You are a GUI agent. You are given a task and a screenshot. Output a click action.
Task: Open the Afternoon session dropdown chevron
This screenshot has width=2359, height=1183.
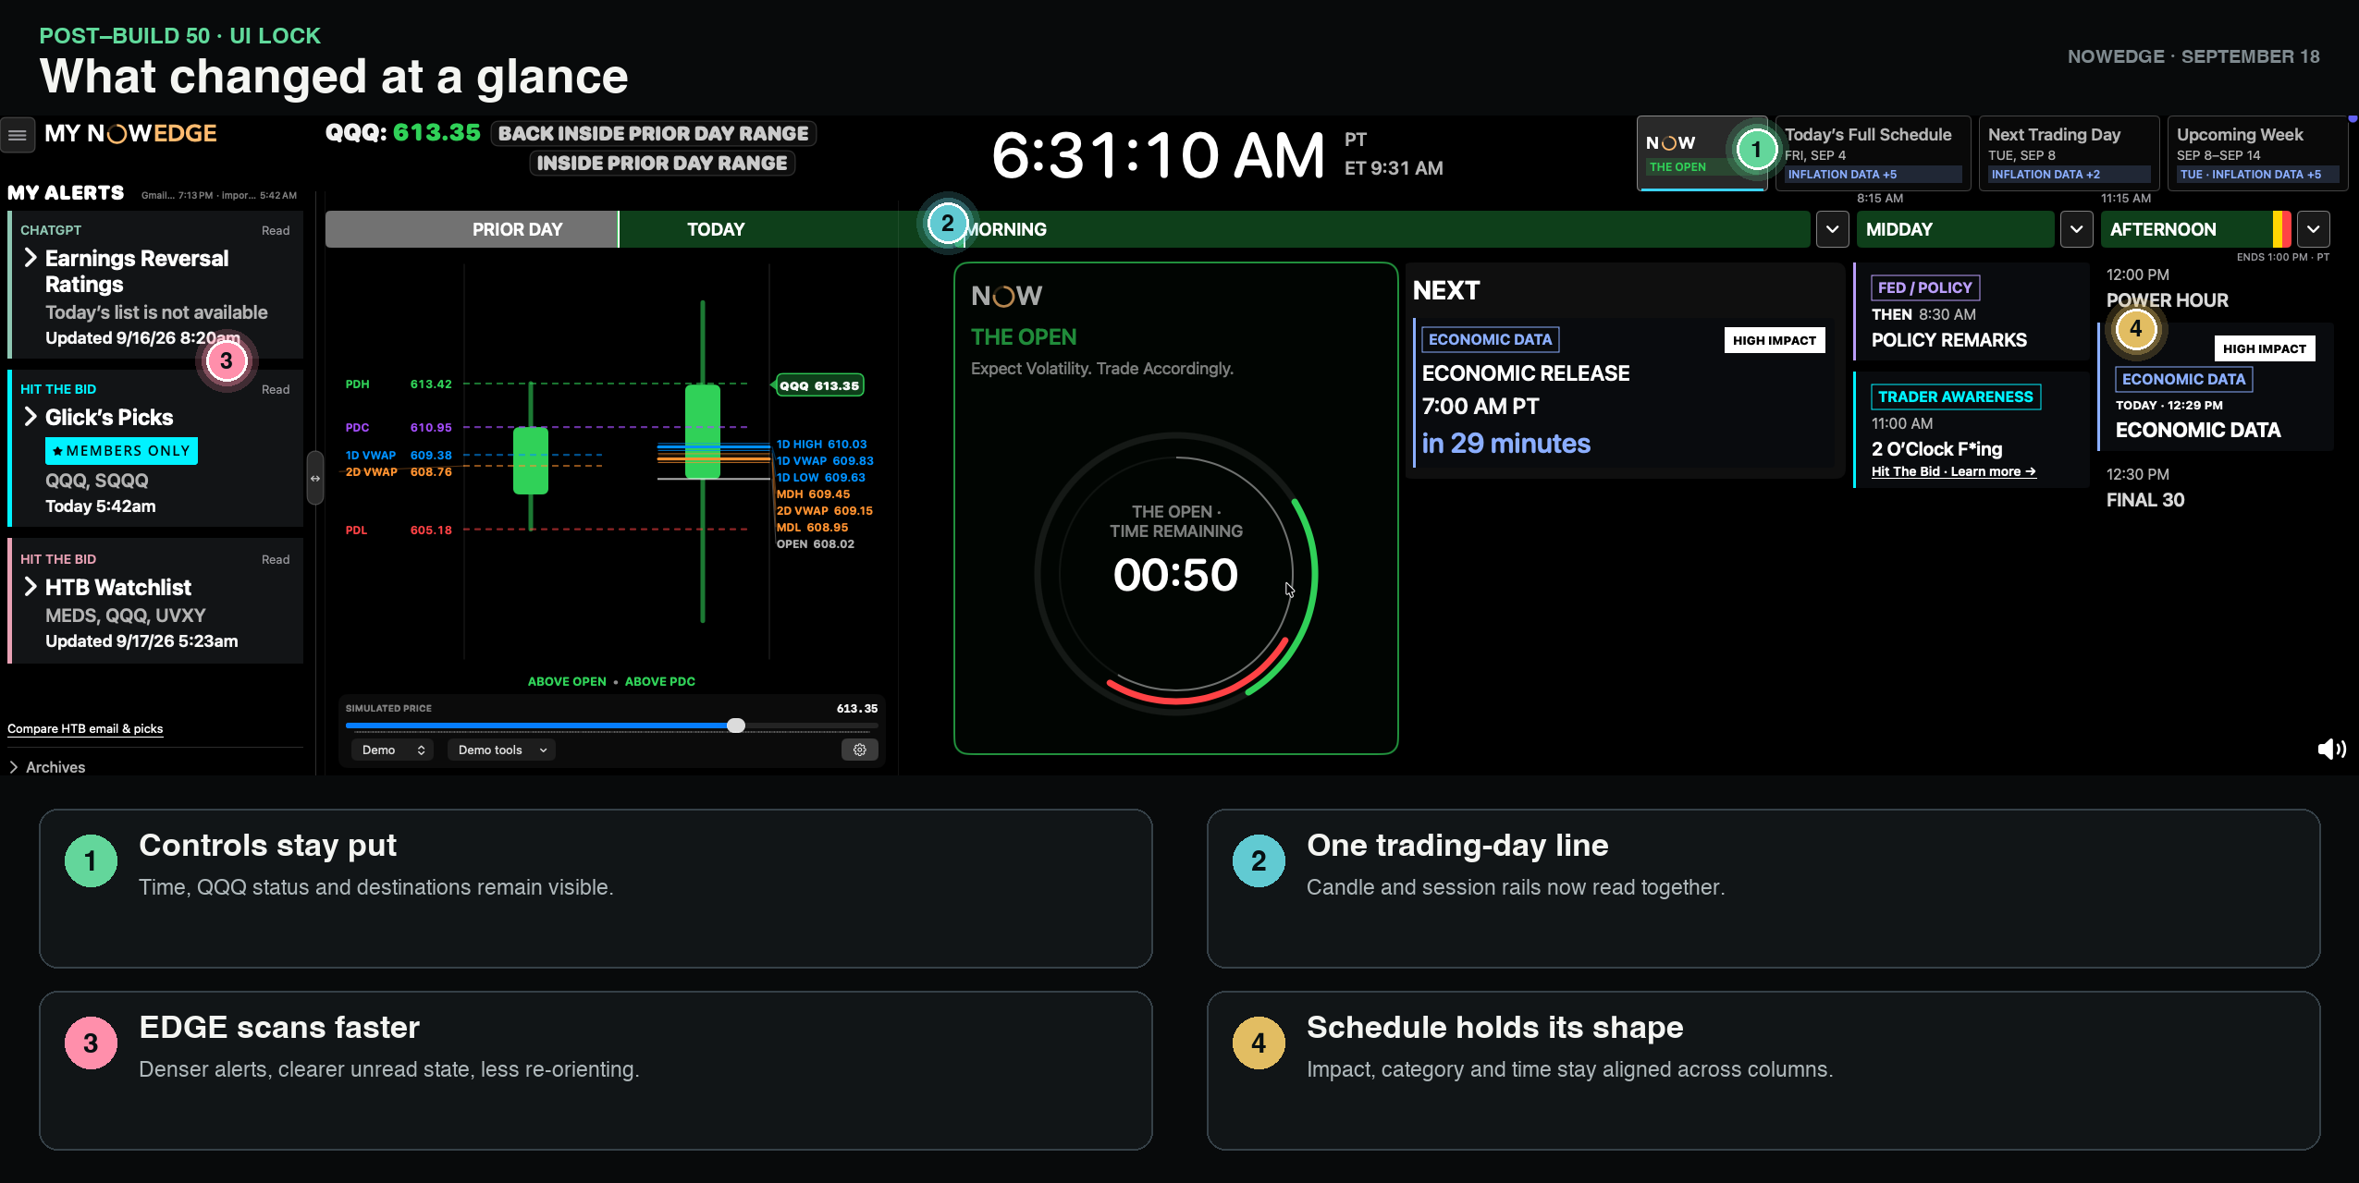tap(2313, 229)
